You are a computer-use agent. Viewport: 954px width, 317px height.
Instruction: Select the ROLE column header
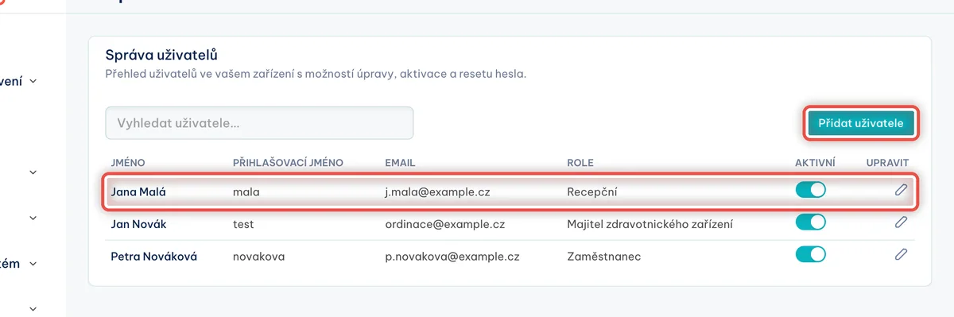580,163
